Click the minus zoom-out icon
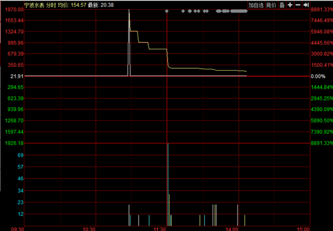 point(298,5)
